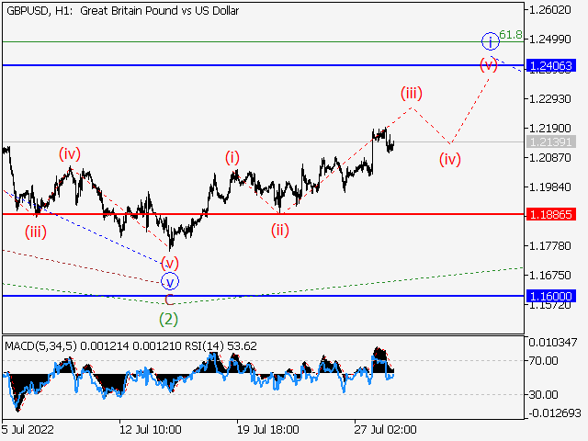This screenshot has width=588, height=441.
Task: Select the red (i) wave label
Action: click(232, 157)
